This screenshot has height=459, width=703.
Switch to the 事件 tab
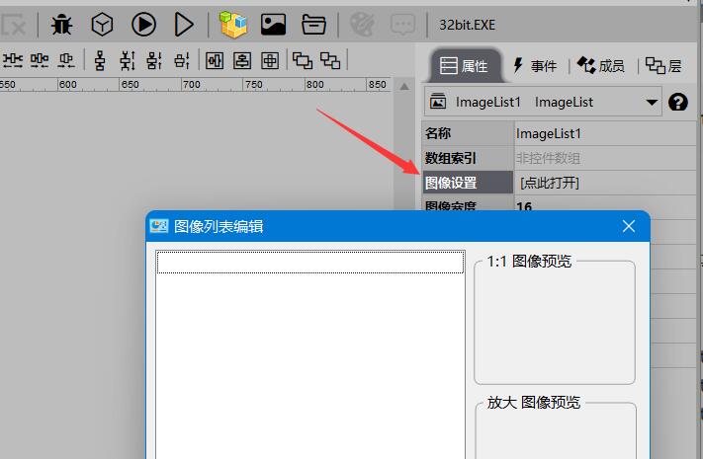tap(534, 66)
